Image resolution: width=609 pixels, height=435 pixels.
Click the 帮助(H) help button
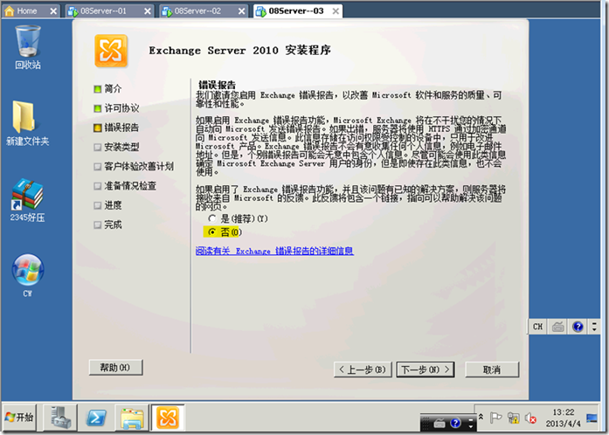(115, 368)
